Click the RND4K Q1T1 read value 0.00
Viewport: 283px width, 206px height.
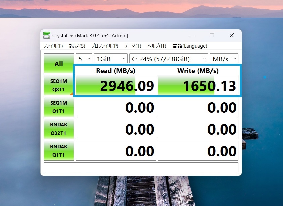click(x=116, y=151)
